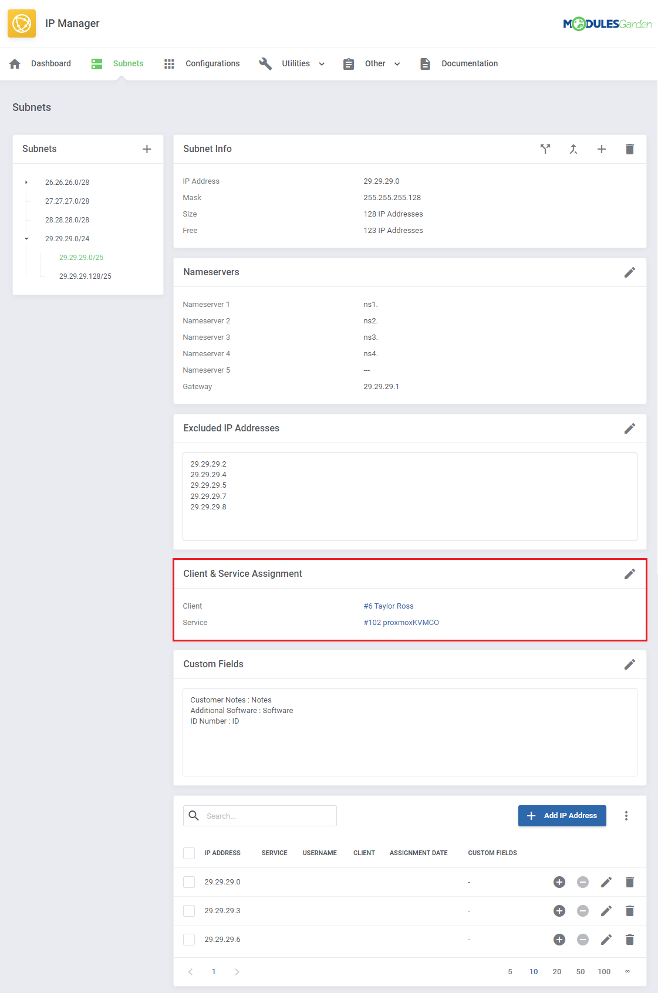Check the box for 29.29.29.0
The height and width of the screenshot is (993, 658).
pyautogui.click(x=189, y=882)
